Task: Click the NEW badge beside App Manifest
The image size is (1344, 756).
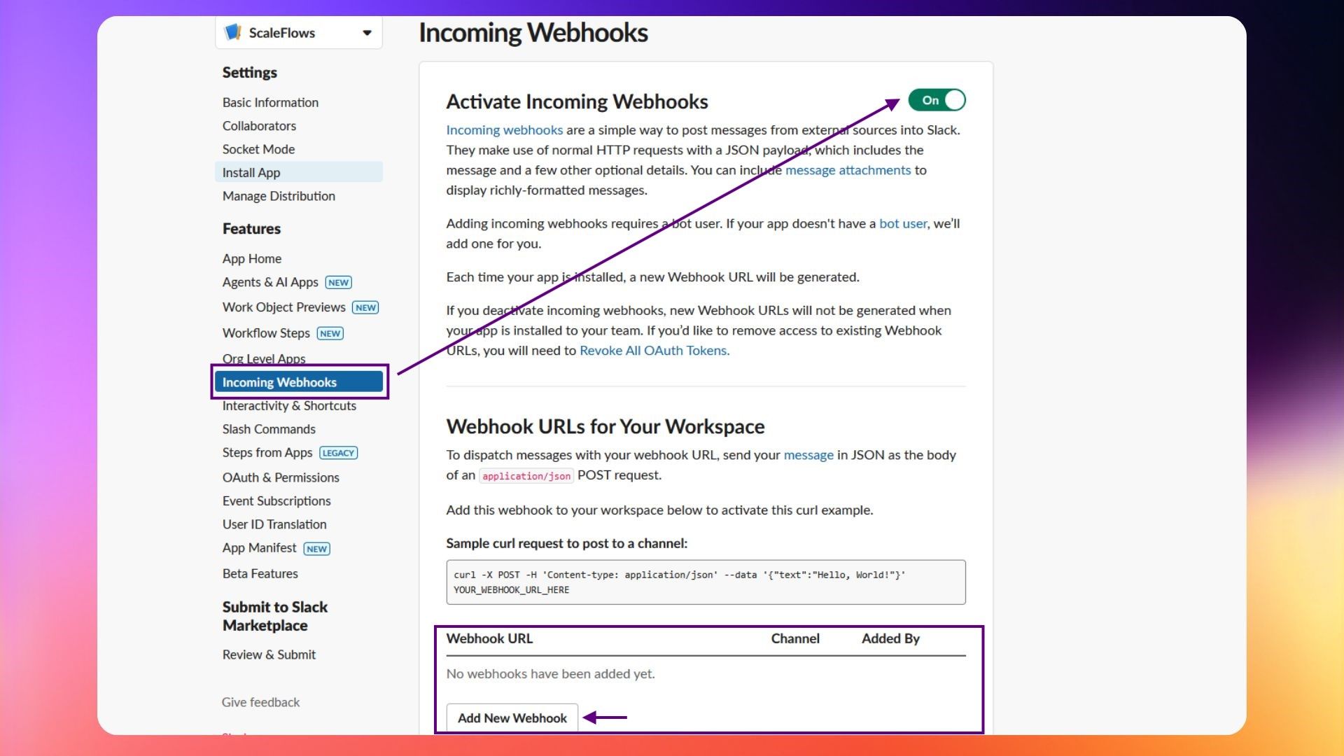Action: click(317, 549)
